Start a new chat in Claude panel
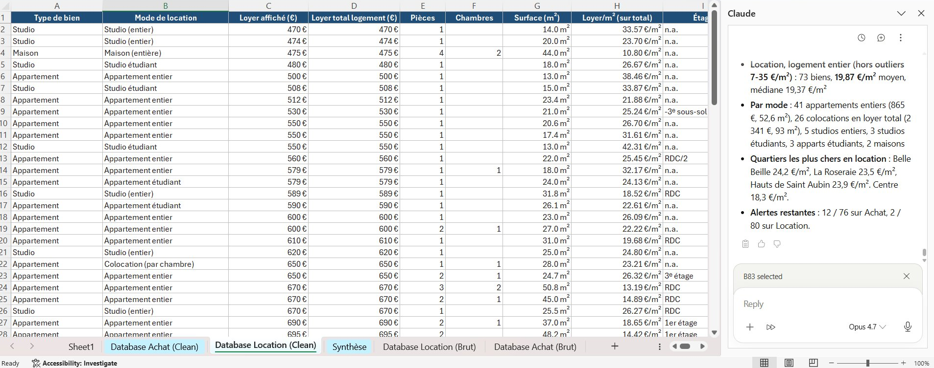934x368 pixels. tap(881, 38)
